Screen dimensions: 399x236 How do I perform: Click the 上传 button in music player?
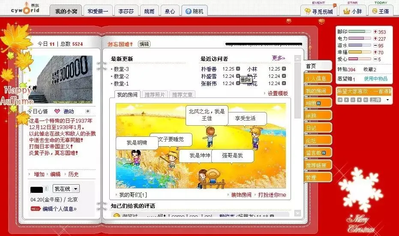coord(375,100)
